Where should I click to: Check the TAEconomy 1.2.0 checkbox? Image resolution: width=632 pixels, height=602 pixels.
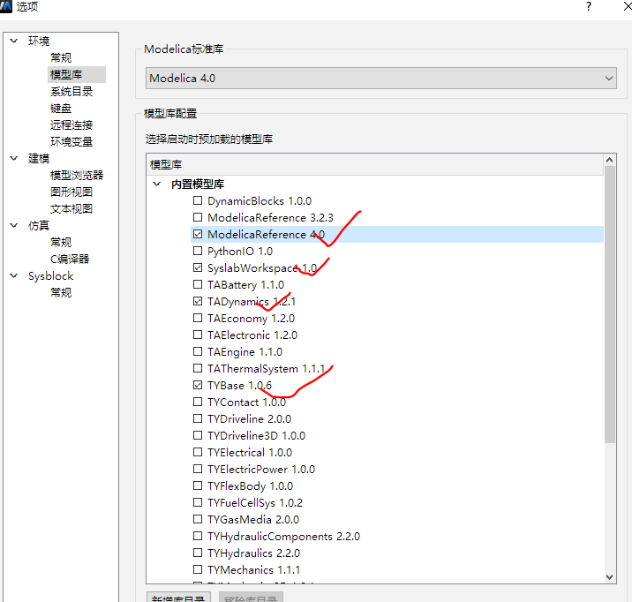click(x=198, y=318)
